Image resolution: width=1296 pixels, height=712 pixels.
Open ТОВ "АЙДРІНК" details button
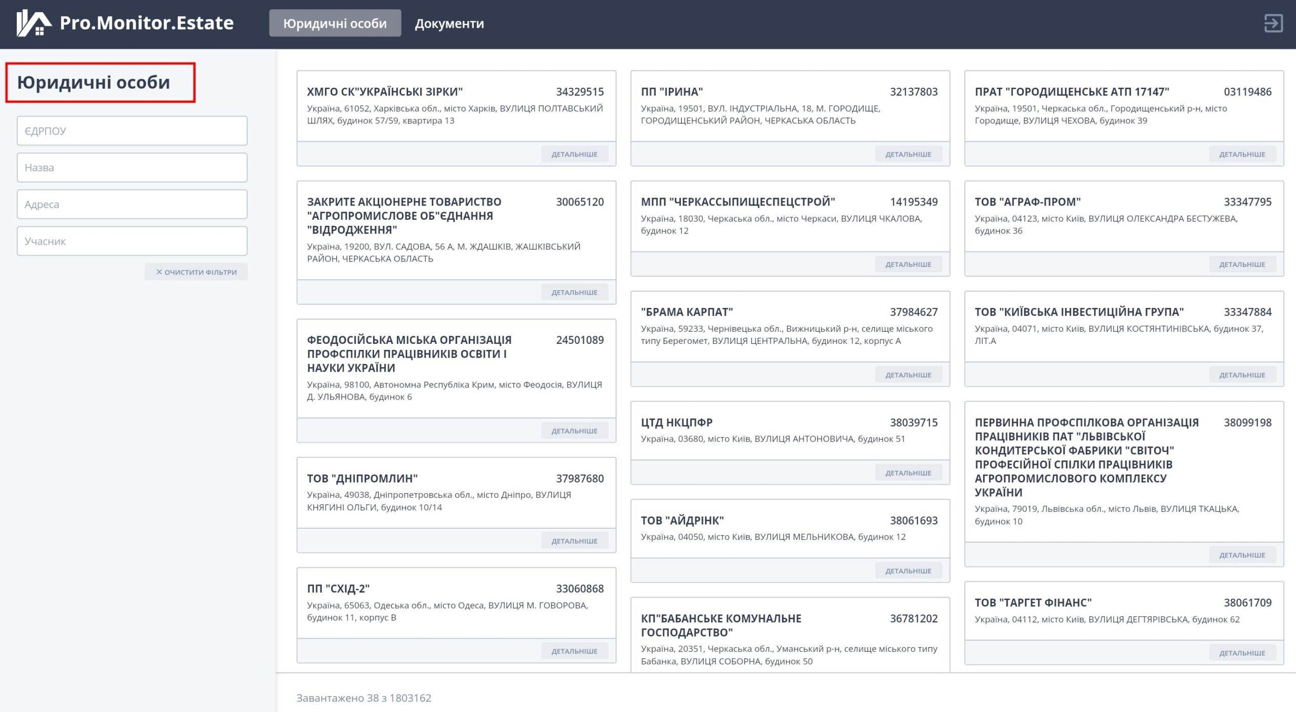coord(908,571)
